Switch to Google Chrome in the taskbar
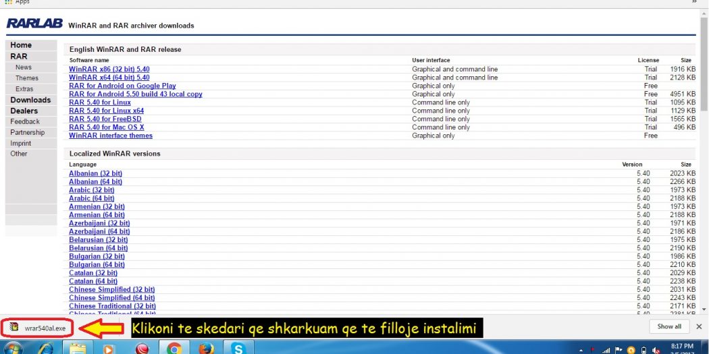The height and width of the screenshot is (354, 709). click(174, 348)
